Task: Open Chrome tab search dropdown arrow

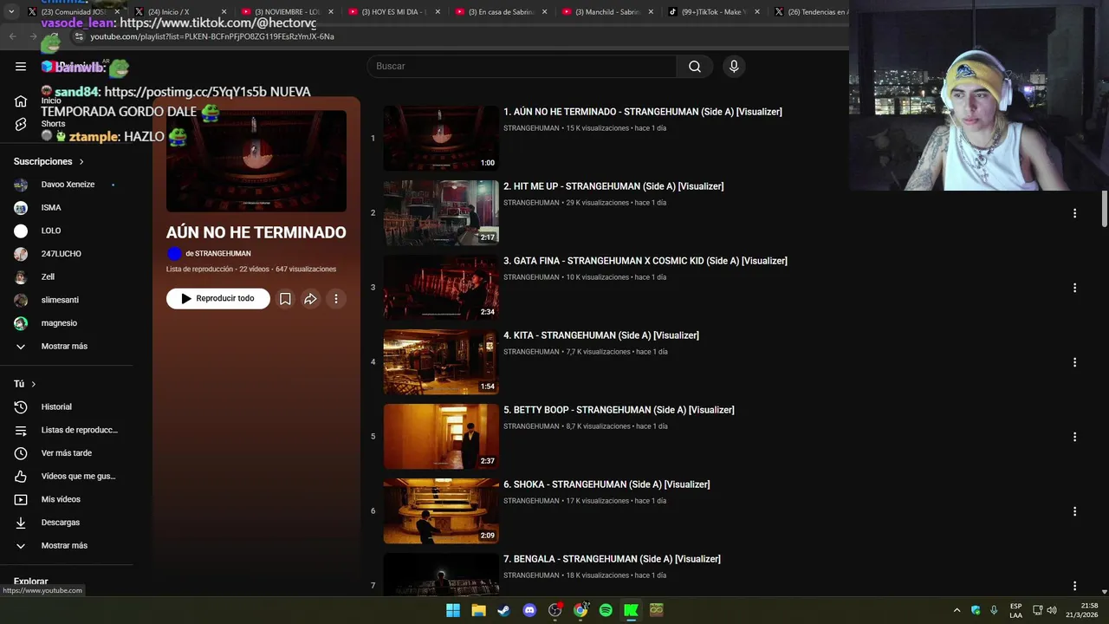Action: (11, 12)
